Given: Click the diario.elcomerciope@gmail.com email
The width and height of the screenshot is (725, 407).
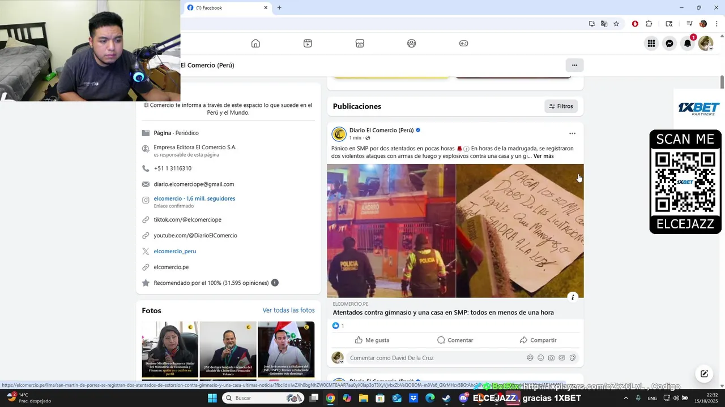Looking at the screenshot, I should point(194,184).
